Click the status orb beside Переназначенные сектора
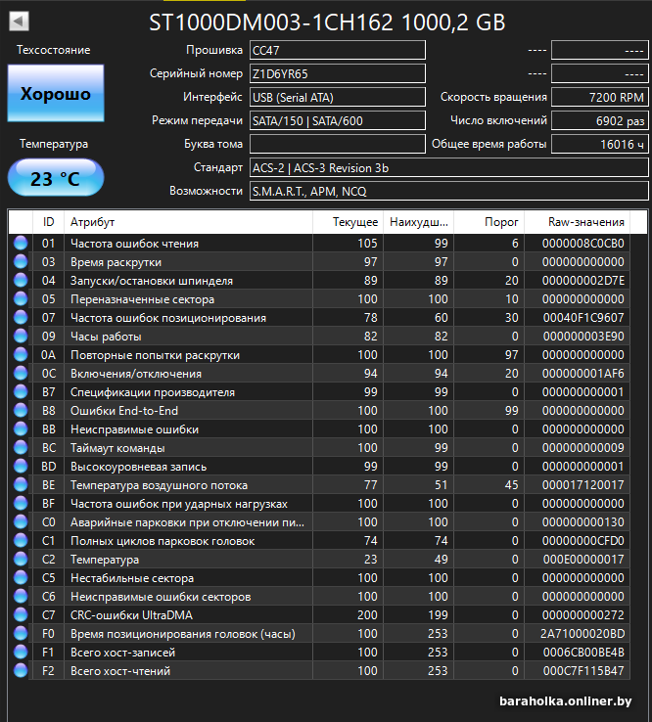The height and width of the screenshot is (722, 652). tap(21, 299)
